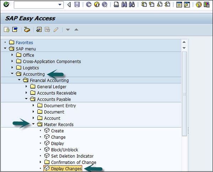
Task: Expand the Document folder
Action: (x=33, y=112)
